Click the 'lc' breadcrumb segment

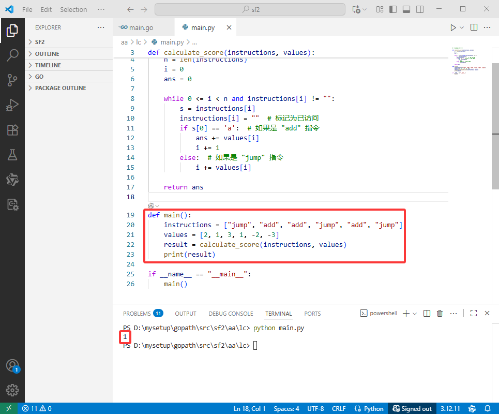[x=139, y=42]
